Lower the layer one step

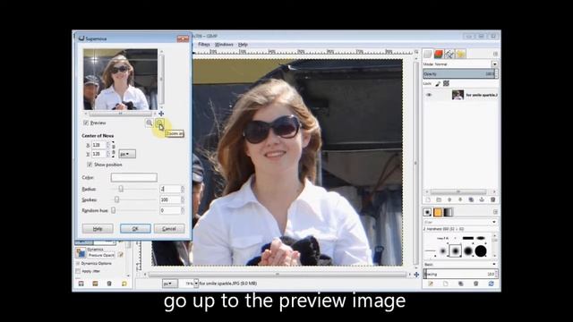pos(460,199)
